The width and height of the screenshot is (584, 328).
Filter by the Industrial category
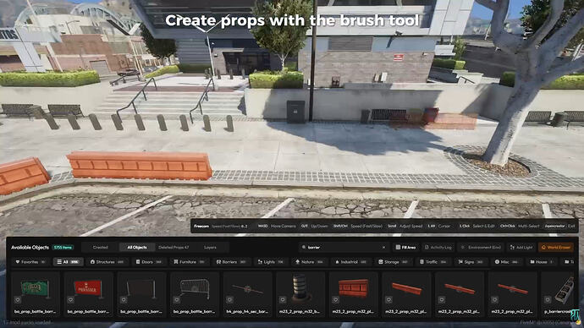pyautogui.click(x=351, y=262)
